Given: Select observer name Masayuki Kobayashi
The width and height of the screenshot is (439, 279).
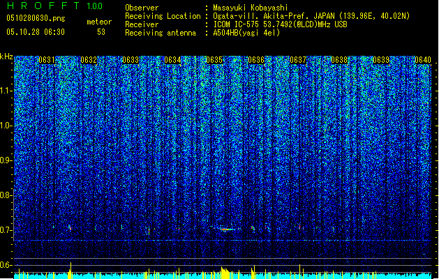Looking at the screenshot, I should (x=251, y=8).
